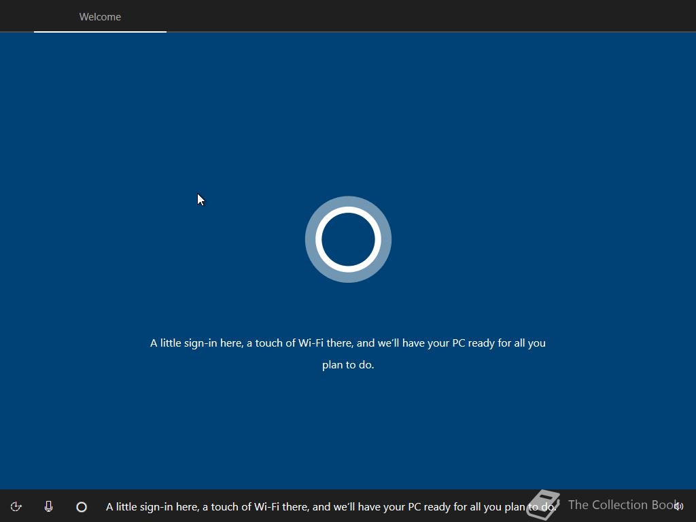The height and width of the screenshot is (522, 696).
Task: Click the centered "A little sign-in here" message
Action: click(x=348, y=353)
